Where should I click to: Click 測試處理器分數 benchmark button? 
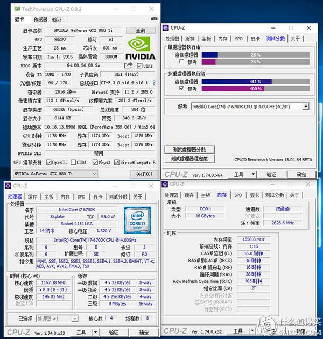click(189, 150)
